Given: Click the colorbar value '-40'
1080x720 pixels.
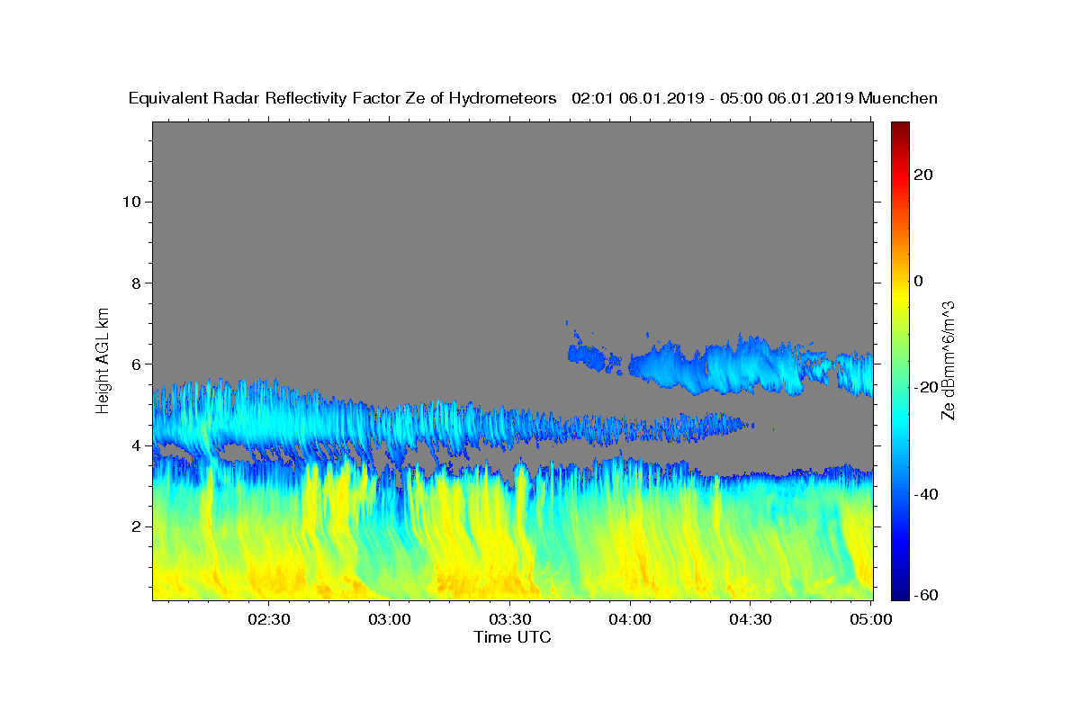Looking at the screenshot, I should coord(926,494).
